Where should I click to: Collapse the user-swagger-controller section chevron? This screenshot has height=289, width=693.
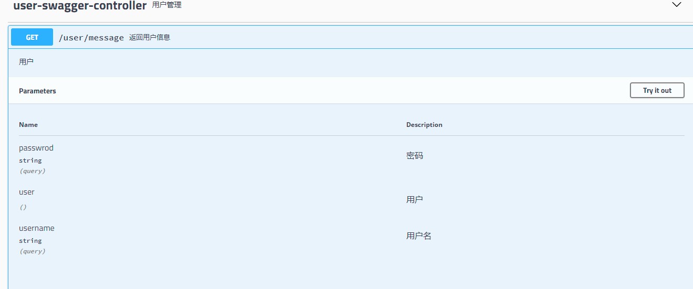point(676,5)
